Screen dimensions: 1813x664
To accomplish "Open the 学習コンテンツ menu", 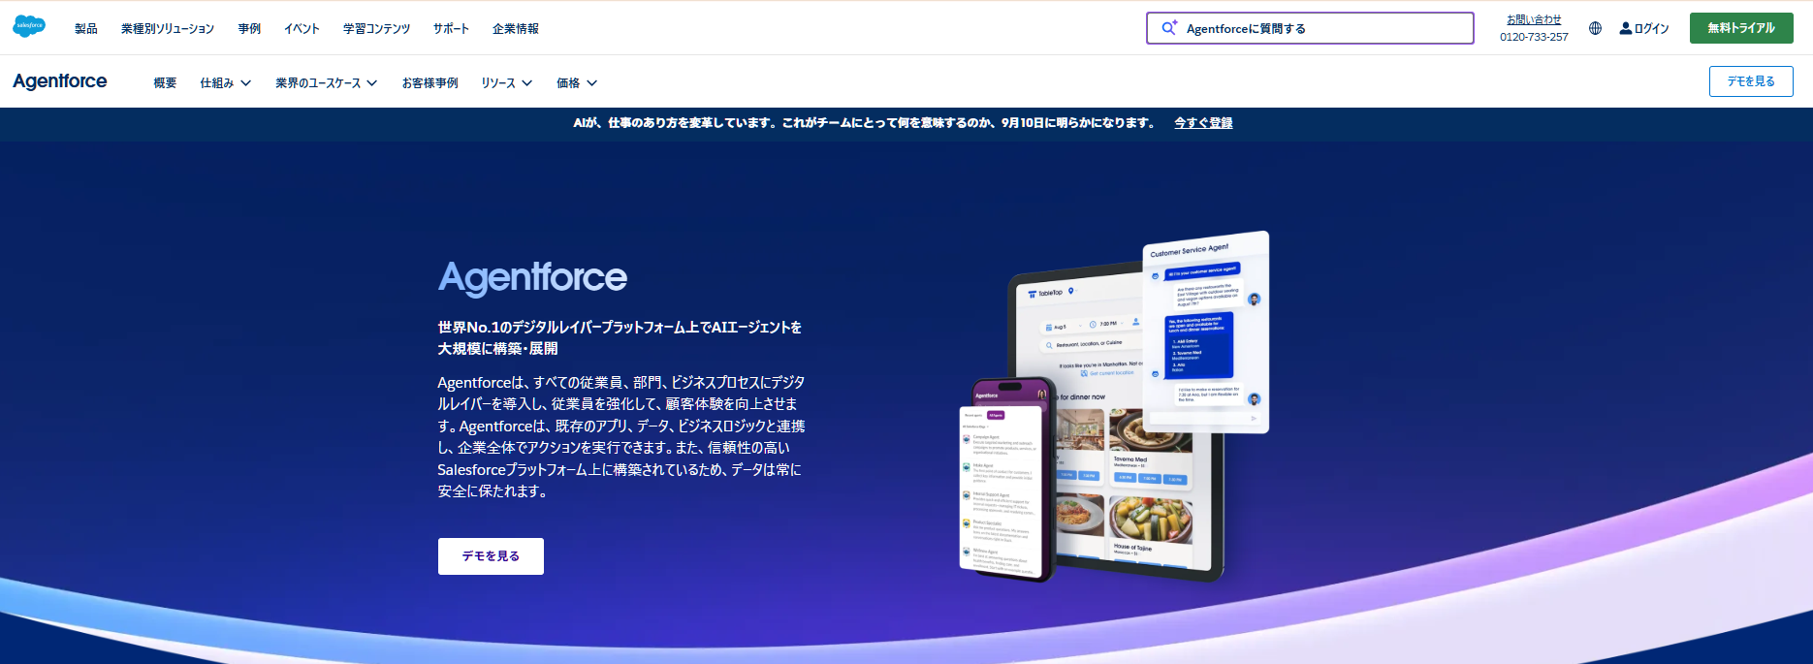I will pos(376,29).
